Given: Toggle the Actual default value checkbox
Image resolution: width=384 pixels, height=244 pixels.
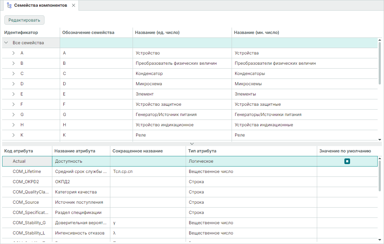Looking at the screenshot, I should pos(347,161).
